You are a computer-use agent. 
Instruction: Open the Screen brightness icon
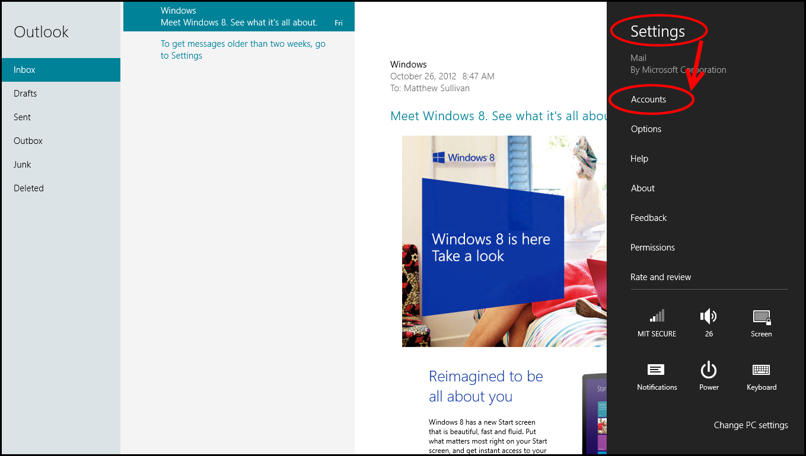click(x=761, y=317)
